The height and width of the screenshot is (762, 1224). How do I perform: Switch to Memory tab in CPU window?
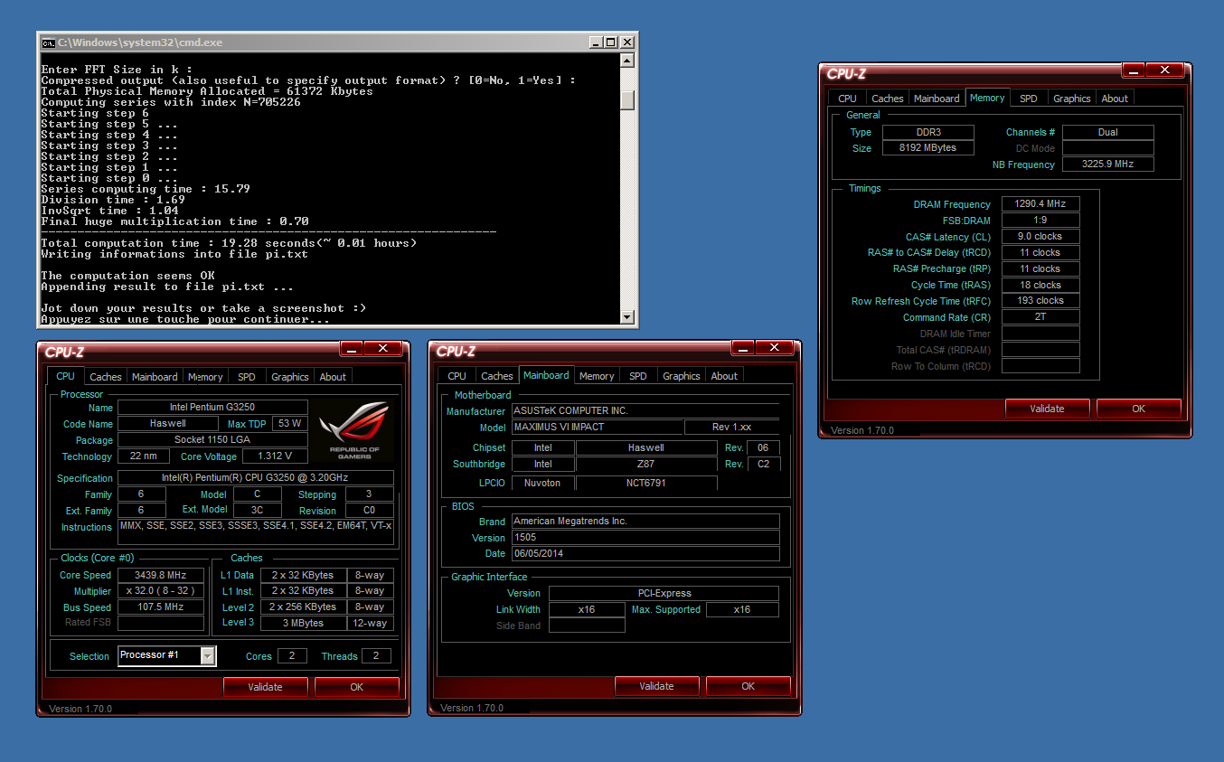205,377
